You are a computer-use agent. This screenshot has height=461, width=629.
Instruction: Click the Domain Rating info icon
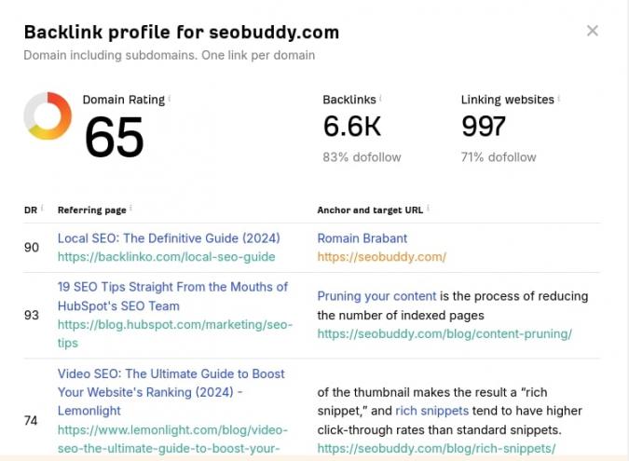(170, 99)
